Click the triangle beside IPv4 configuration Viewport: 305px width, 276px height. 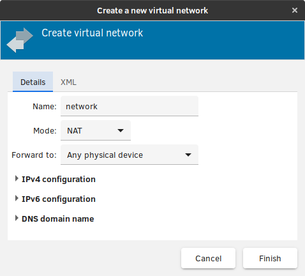click(17, 179)
